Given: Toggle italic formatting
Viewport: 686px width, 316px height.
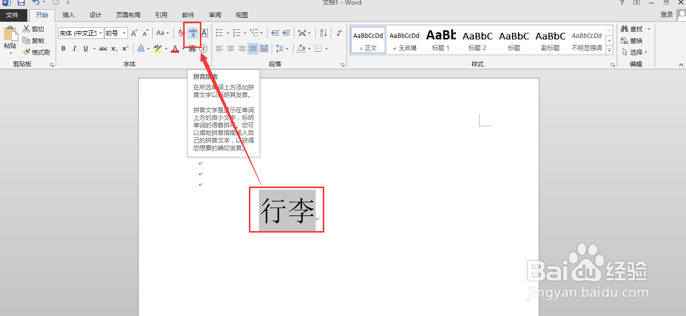Looking at the screenshot, I should (74, 49).
